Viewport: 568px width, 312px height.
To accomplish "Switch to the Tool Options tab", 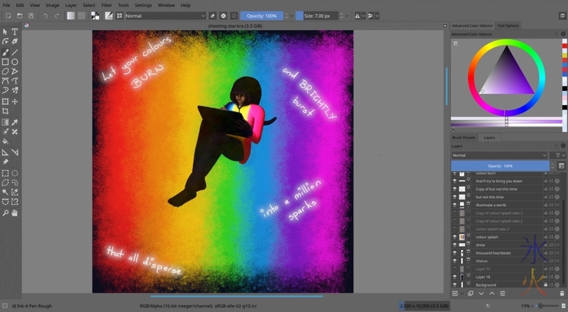I will coord(508,26).
